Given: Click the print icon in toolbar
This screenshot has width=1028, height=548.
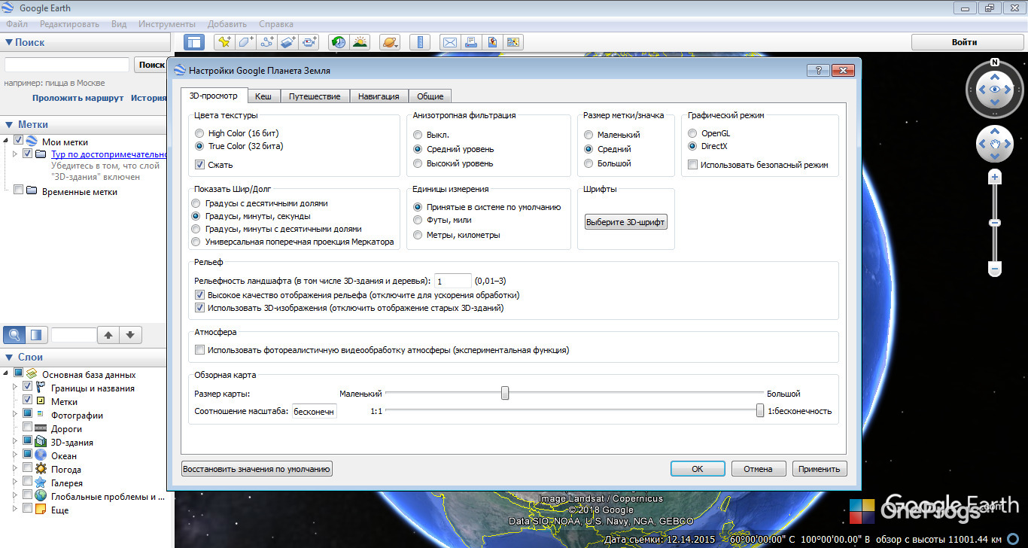Looking at the screenshot, I should click(x=471, y=43).
